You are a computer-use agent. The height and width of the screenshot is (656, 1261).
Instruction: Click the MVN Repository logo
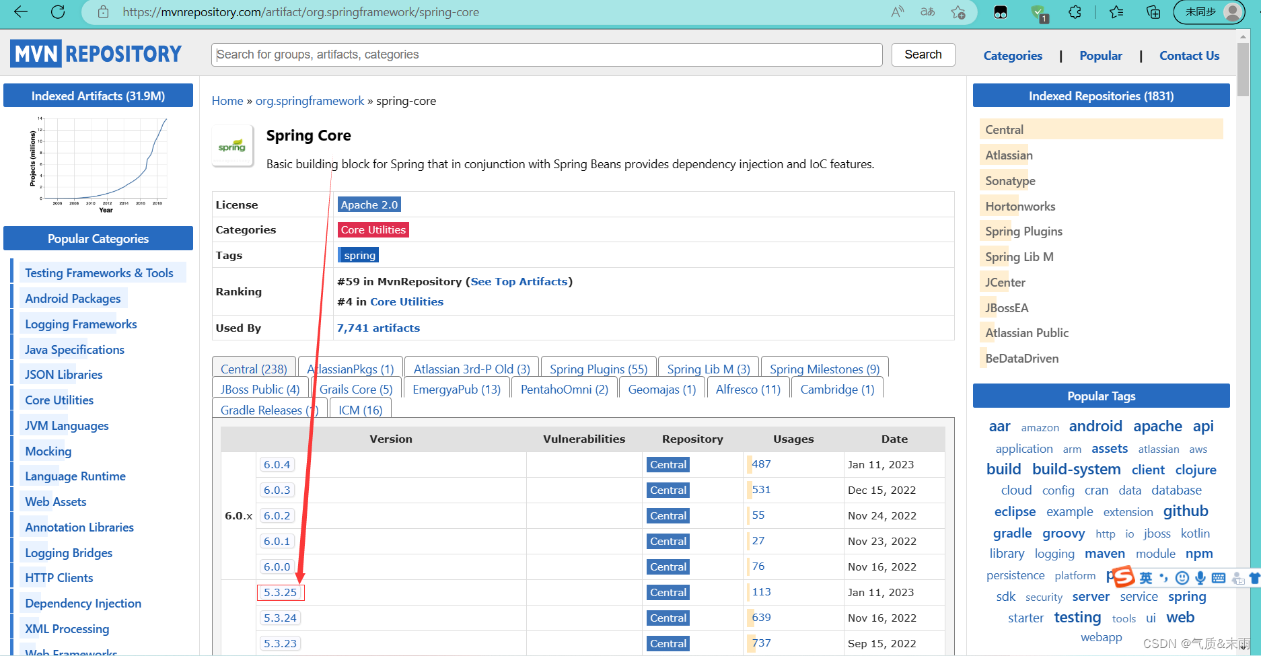(x=96, y=54)
